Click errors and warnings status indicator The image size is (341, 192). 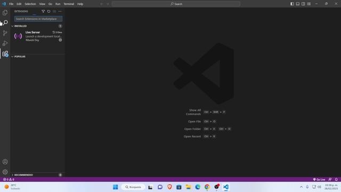click(9, 180)
